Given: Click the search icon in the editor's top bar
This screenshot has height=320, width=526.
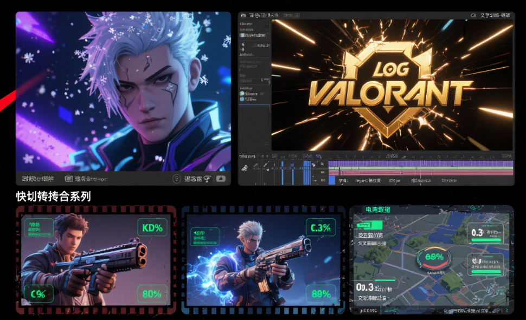Looking at the screenshot, I should (x=473, y=15).
